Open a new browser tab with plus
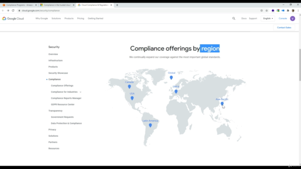301x169 pixels. coord(117,5)
